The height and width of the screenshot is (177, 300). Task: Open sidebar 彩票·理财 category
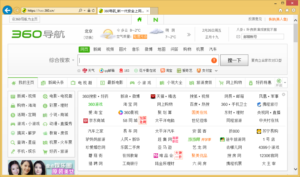(x=55, y=106)
